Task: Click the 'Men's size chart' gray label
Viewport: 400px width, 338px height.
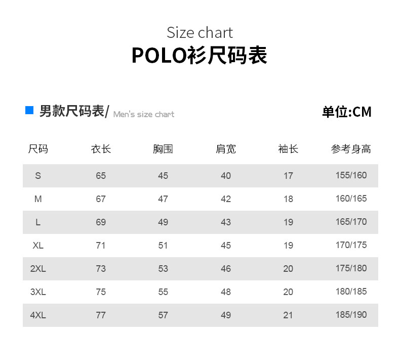Action: 144,115
